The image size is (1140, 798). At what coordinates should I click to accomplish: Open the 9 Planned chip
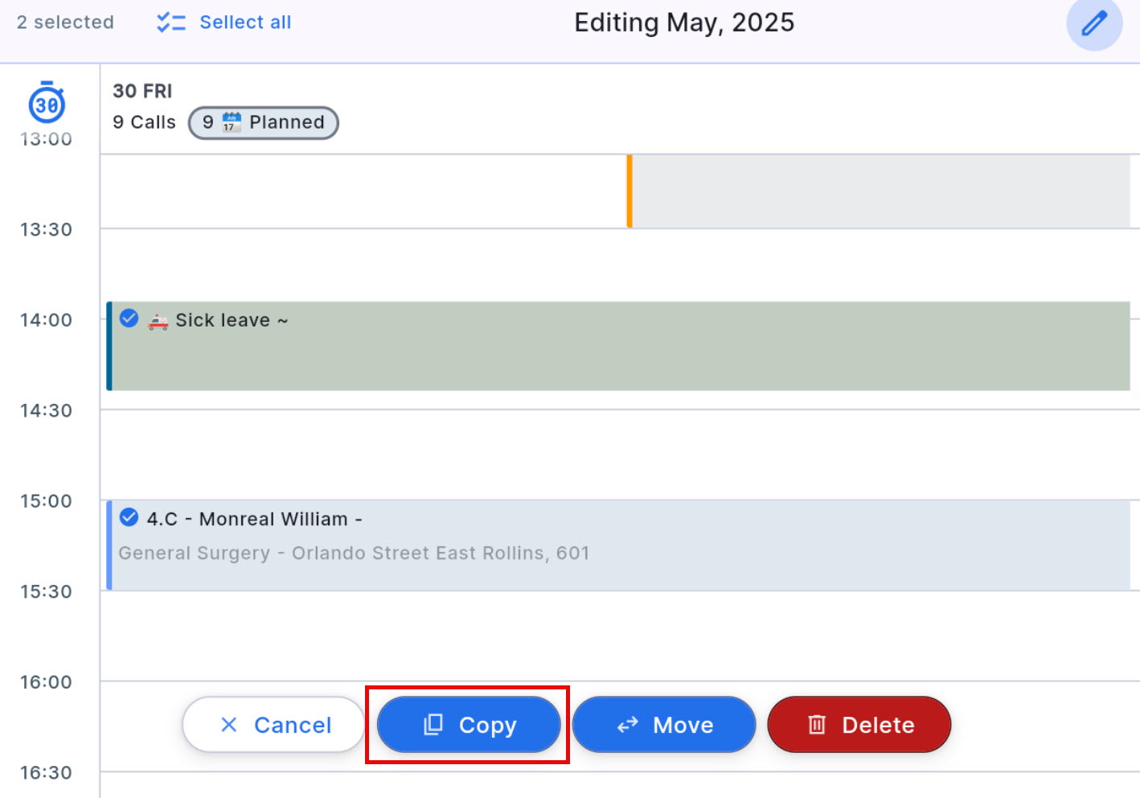tap(263, 122)
